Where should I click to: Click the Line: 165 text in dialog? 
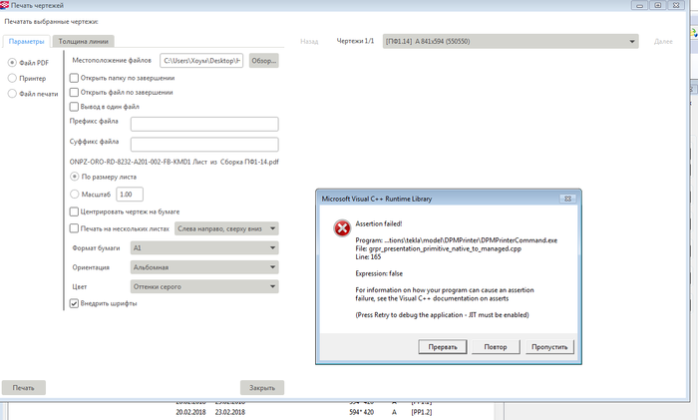(x=368, y=257)
